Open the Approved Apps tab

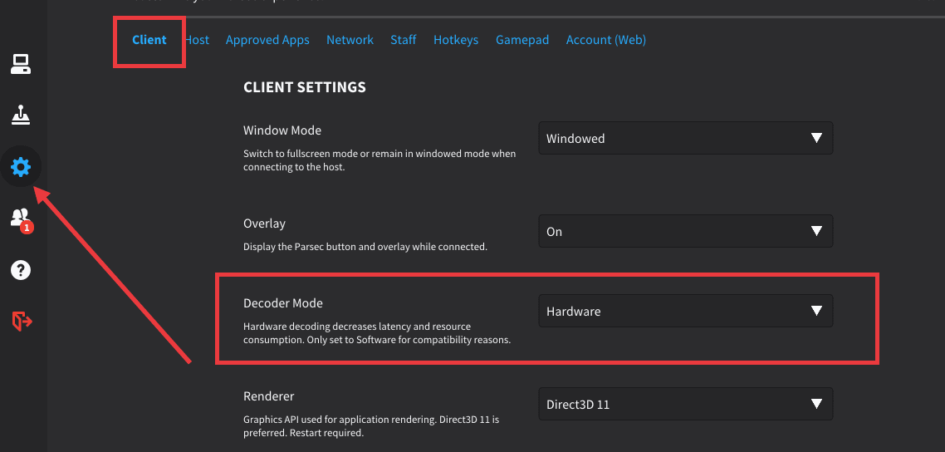(x=267, y=40)
